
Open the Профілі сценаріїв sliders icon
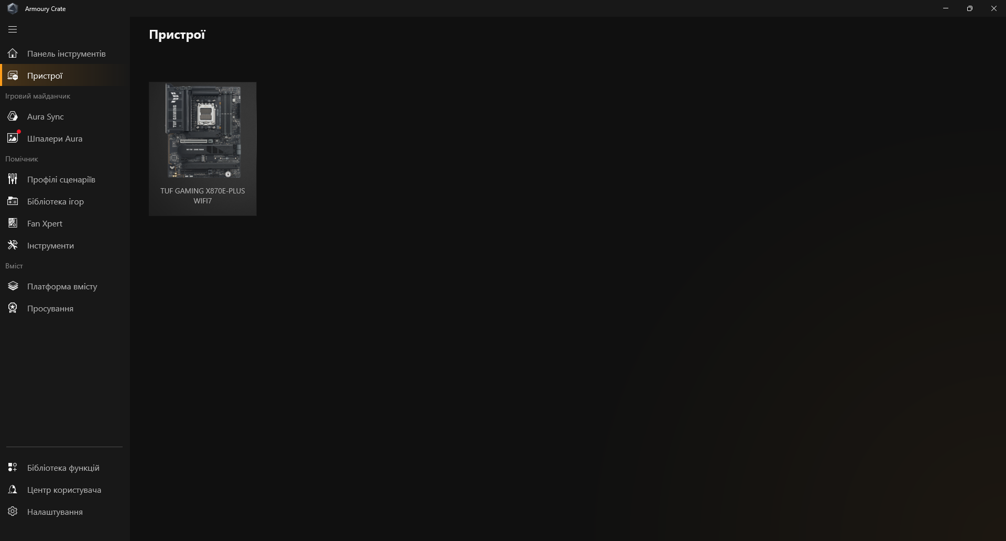pyautogui.click(x=13, y=179)
